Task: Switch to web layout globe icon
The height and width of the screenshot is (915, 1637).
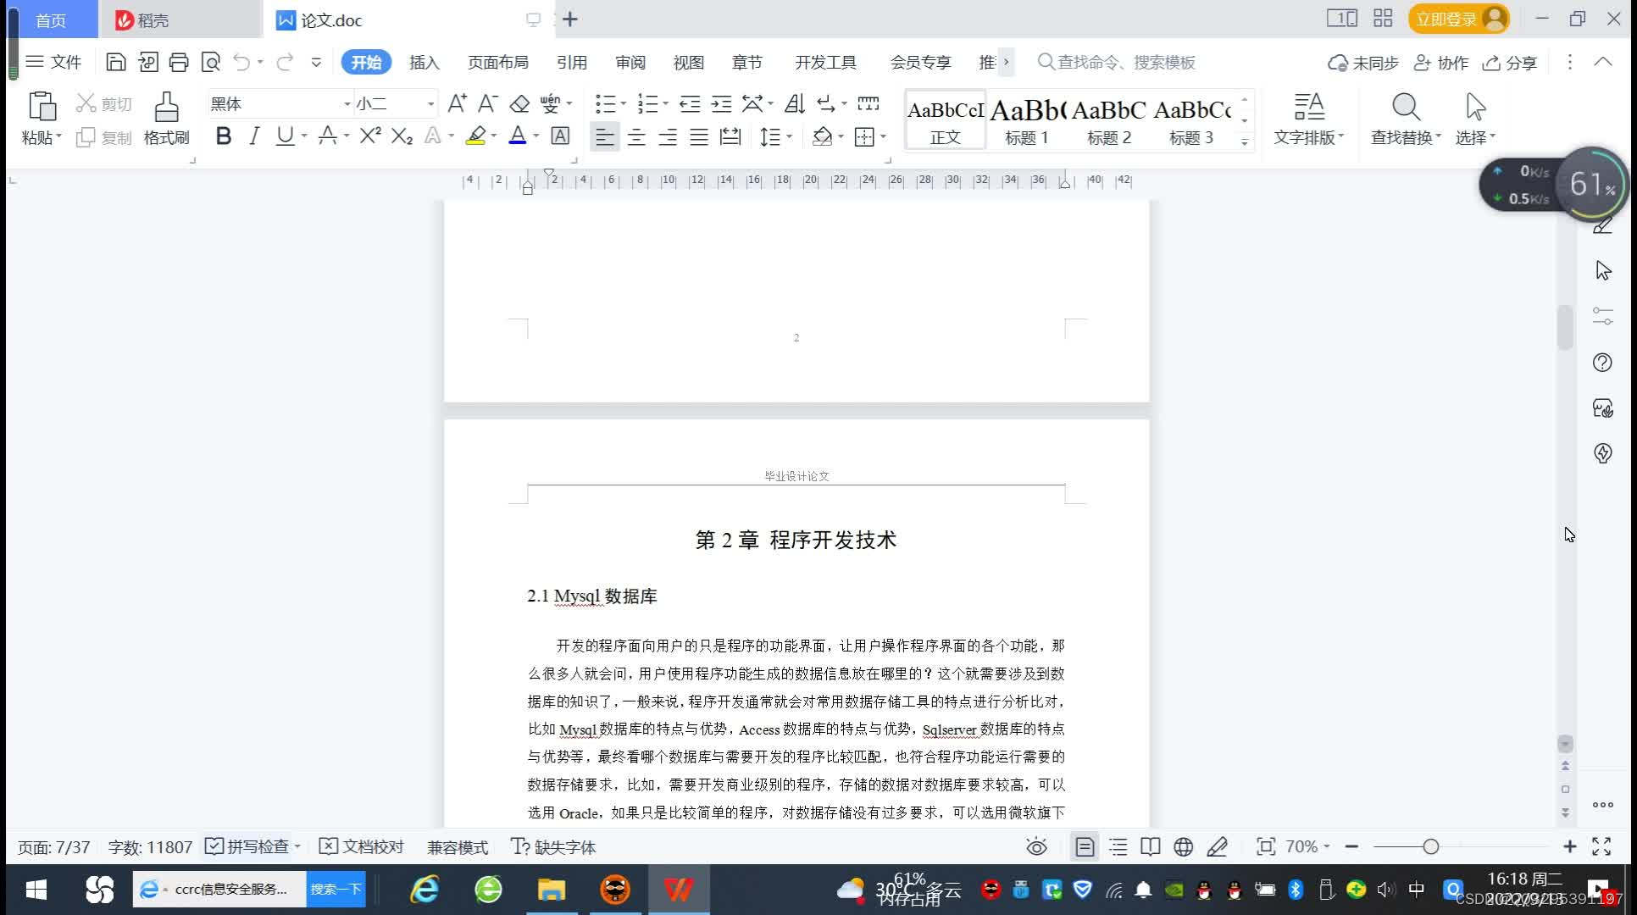Action: point(1184,846)
